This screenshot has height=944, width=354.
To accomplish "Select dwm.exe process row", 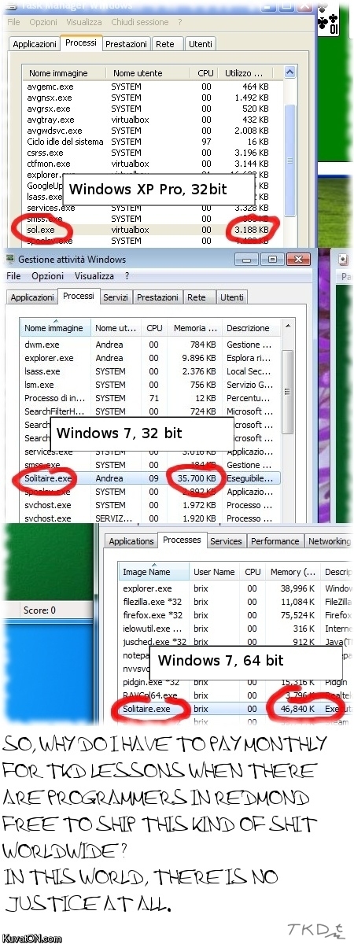I will 151,345.
